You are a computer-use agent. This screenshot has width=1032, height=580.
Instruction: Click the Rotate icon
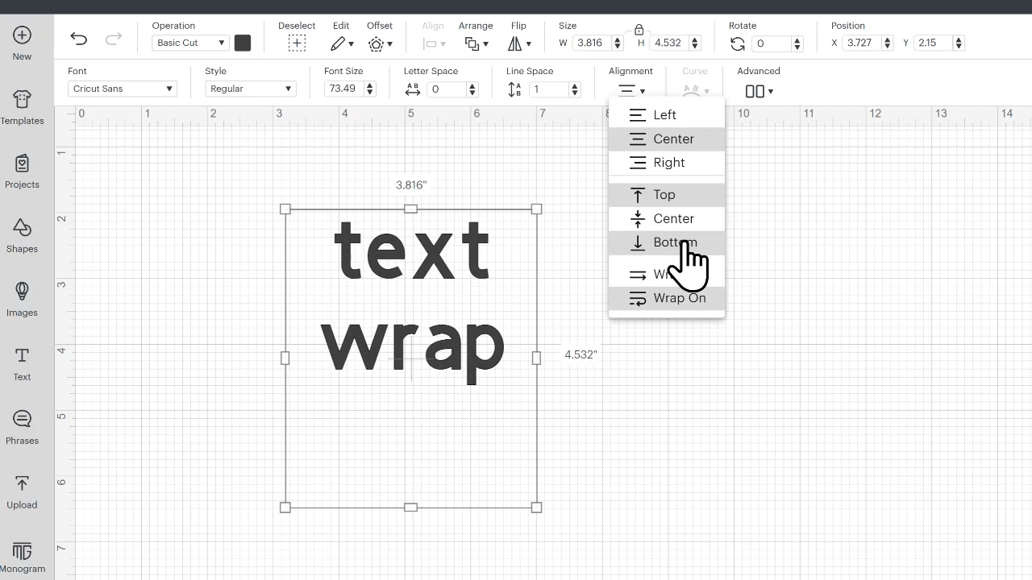point(737,43)
